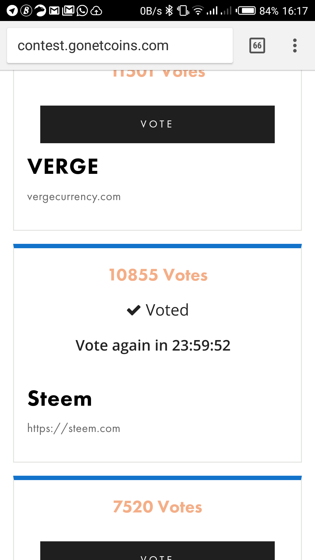Tap the first Gmail notification icon
This screenshot has height=560, width=315.
(54, 11)
